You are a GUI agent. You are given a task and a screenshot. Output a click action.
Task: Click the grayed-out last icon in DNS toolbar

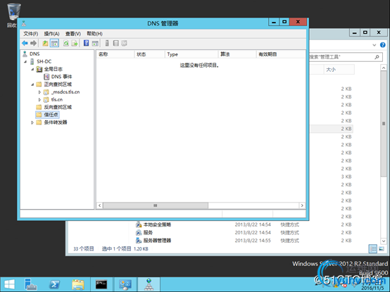pyautogui.click(x=124, y=43)
